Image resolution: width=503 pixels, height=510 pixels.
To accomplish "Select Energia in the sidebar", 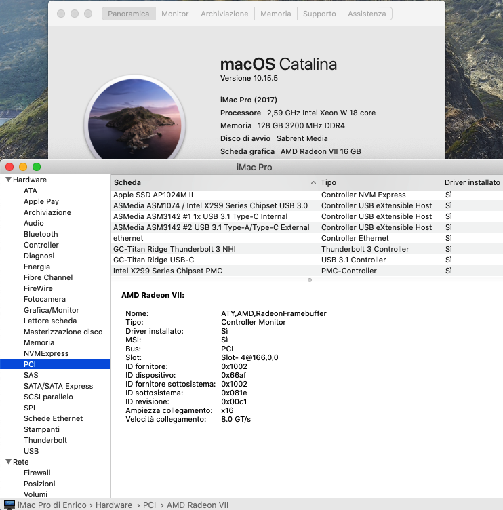I will [37, 267].
